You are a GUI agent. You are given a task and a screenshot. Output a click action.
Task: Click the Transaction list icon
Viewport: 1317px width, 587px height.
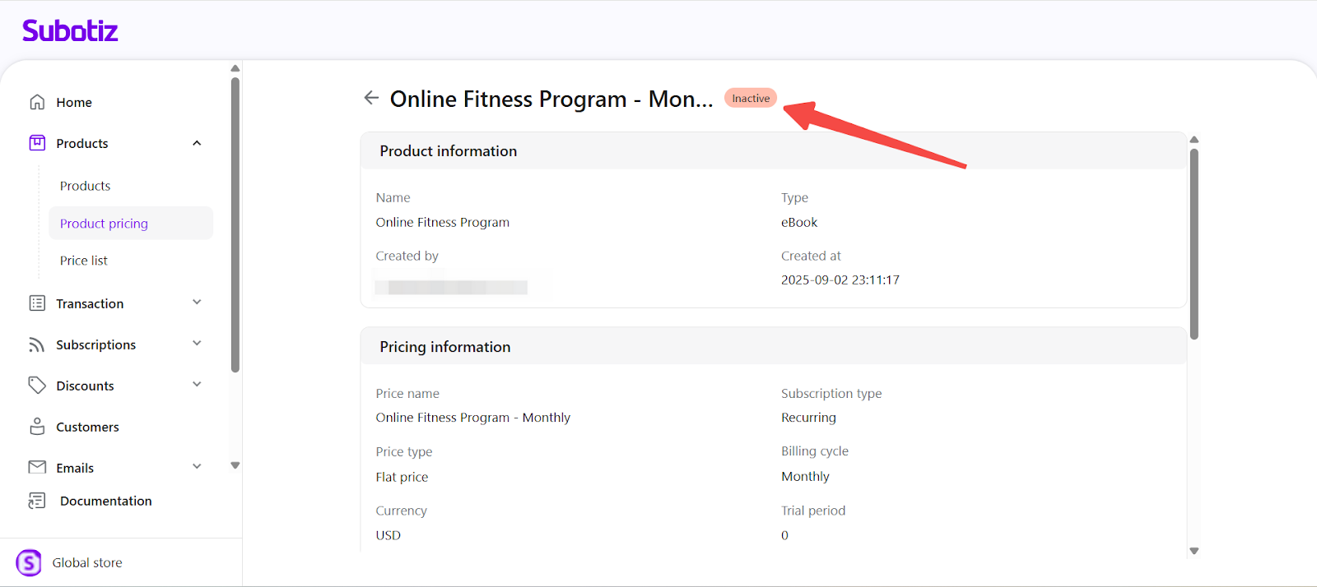pos(37,303)
